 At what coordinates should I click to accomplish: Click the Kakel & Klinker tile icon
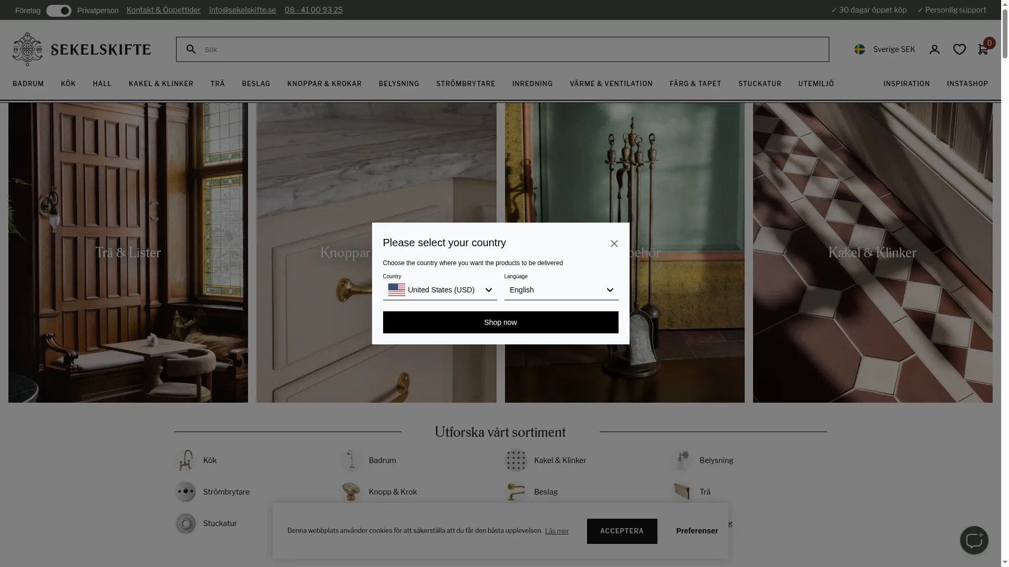pos(516,460)
